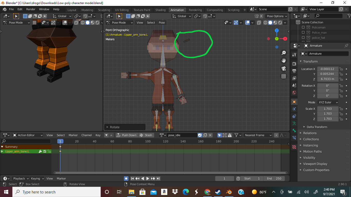Screen dimensions: 351x197
Task: Toggle lock on Upper_arm_bone.L channel
Action: [x=49, y=151]
